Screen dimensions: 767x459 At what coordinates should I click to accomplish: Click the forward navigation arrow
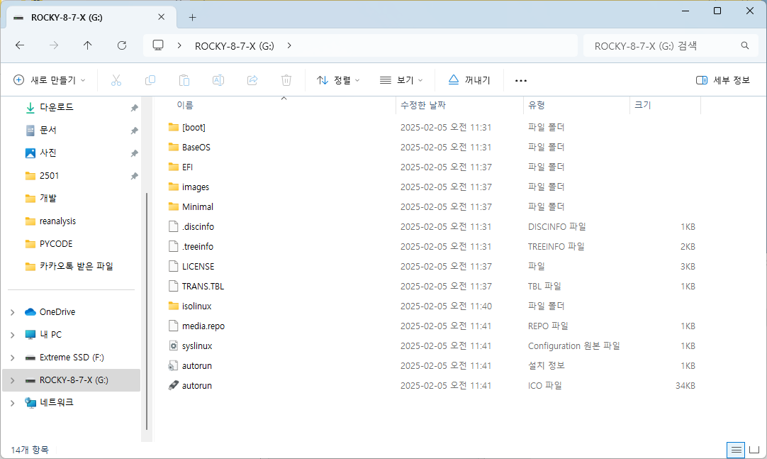(x=54, y=45)
